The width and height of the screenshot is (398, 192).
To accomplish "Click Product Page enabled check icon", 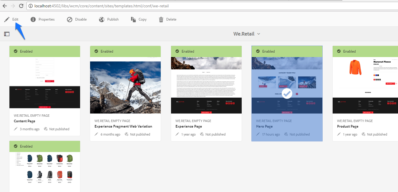I will click(339, 51).
